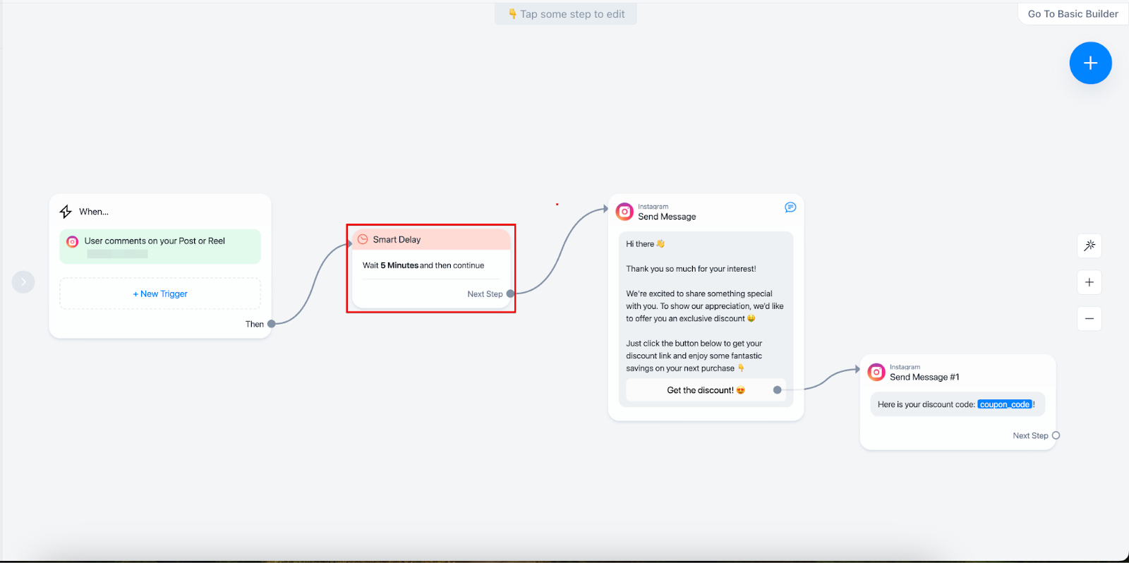Click the Instagram icon in Send Message
Viewport: 1129px width, 563px height.
[624, 212]
